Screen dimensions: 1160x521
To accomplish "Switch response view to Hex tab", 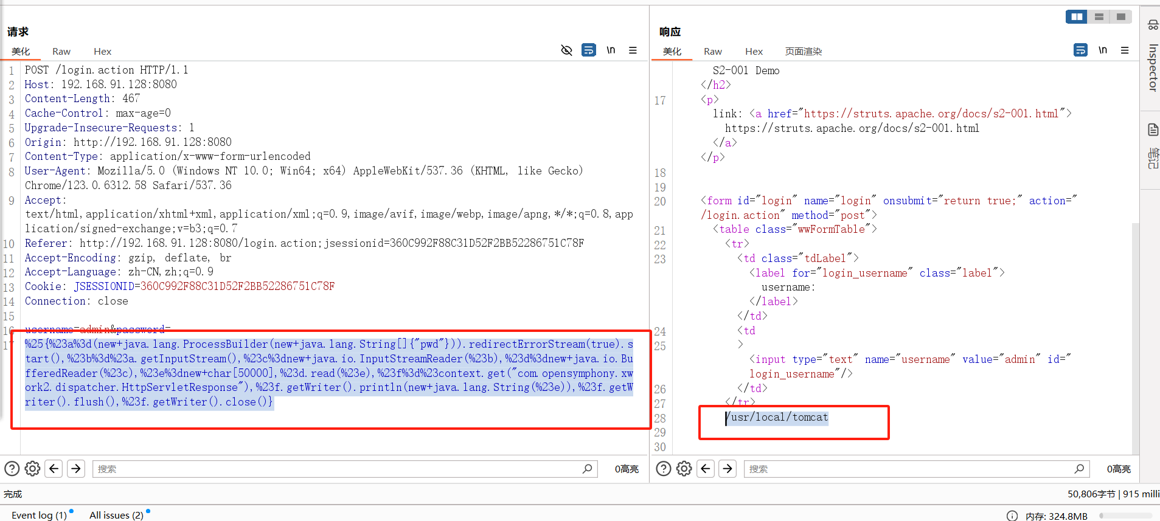I will click(x=754, y=52).
